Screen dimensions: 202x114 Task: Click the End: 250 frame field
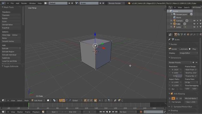(x=73, y=112)
